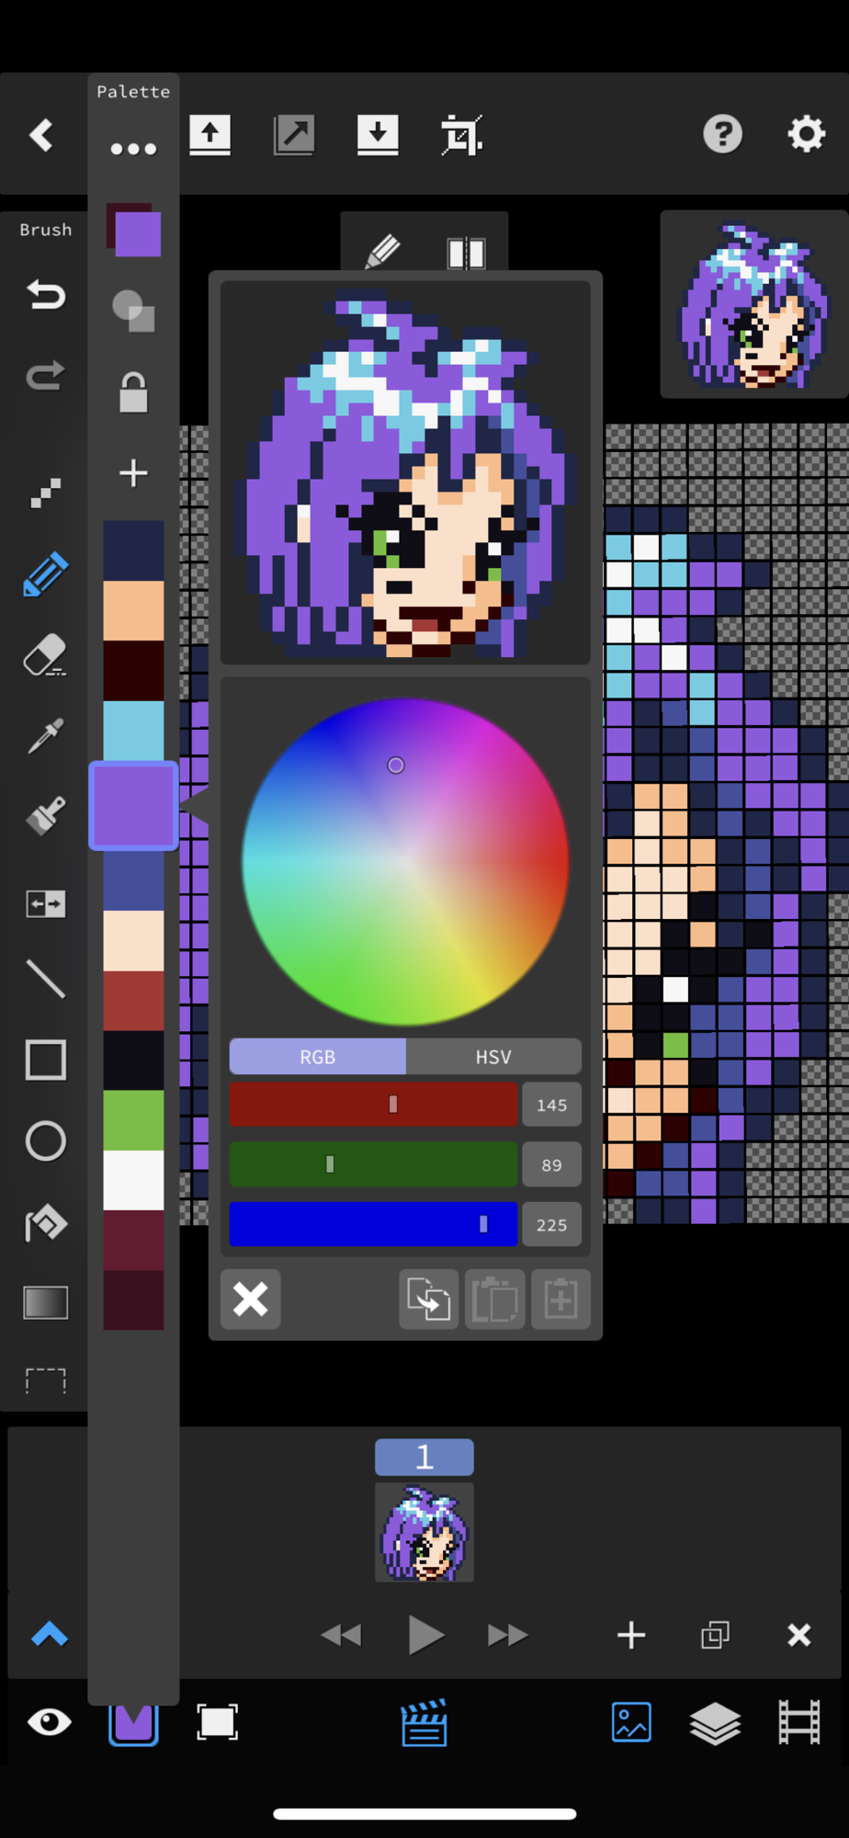
Task: Tap the upload/export icon in top toolbar
Action: click(210, 135)
